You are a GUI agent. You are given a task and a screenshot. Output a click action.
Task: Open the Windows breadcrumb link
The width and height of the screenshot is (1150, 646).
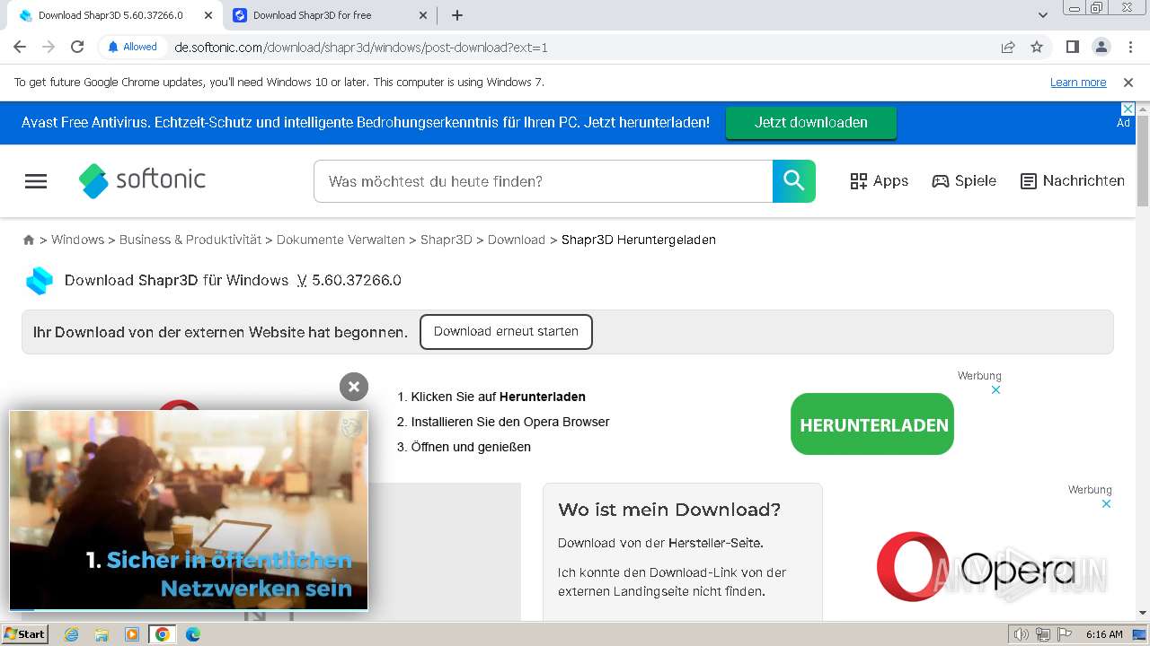pos(77,240)
